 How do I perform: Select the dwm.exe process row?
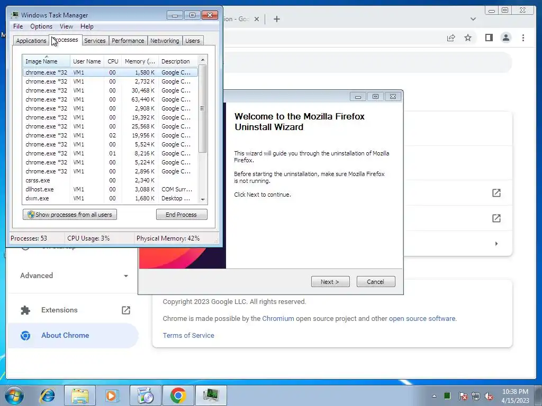pos(110,198)
